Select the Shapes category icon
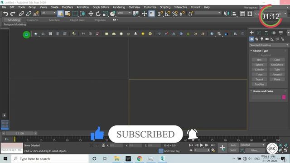Viewport: 290px width, 163px height. coord(257,39)
